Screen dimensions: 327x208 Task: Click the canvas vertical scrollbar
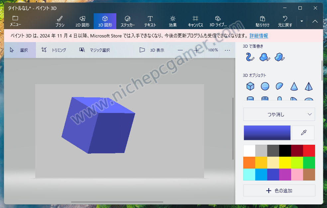(233, 129)
